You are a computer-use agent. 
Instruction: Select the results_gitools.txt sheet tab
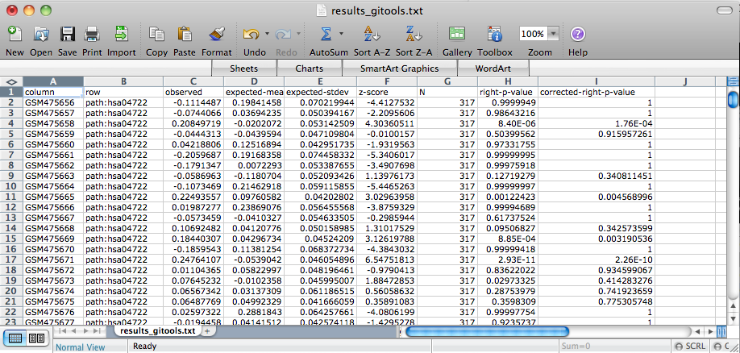click(158, 330)
